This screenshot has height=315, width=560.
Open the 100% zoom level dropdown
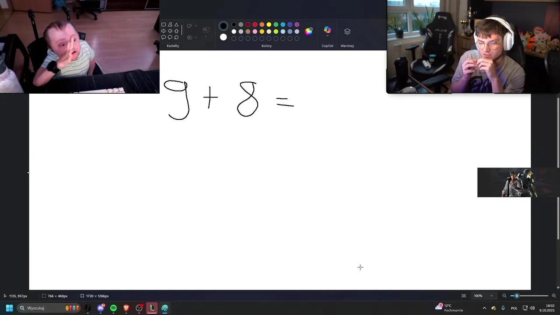tap(483, 296)
